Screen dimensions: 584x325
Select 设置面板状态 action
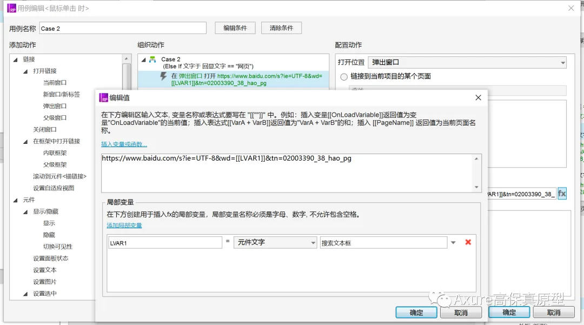[51, 258]
